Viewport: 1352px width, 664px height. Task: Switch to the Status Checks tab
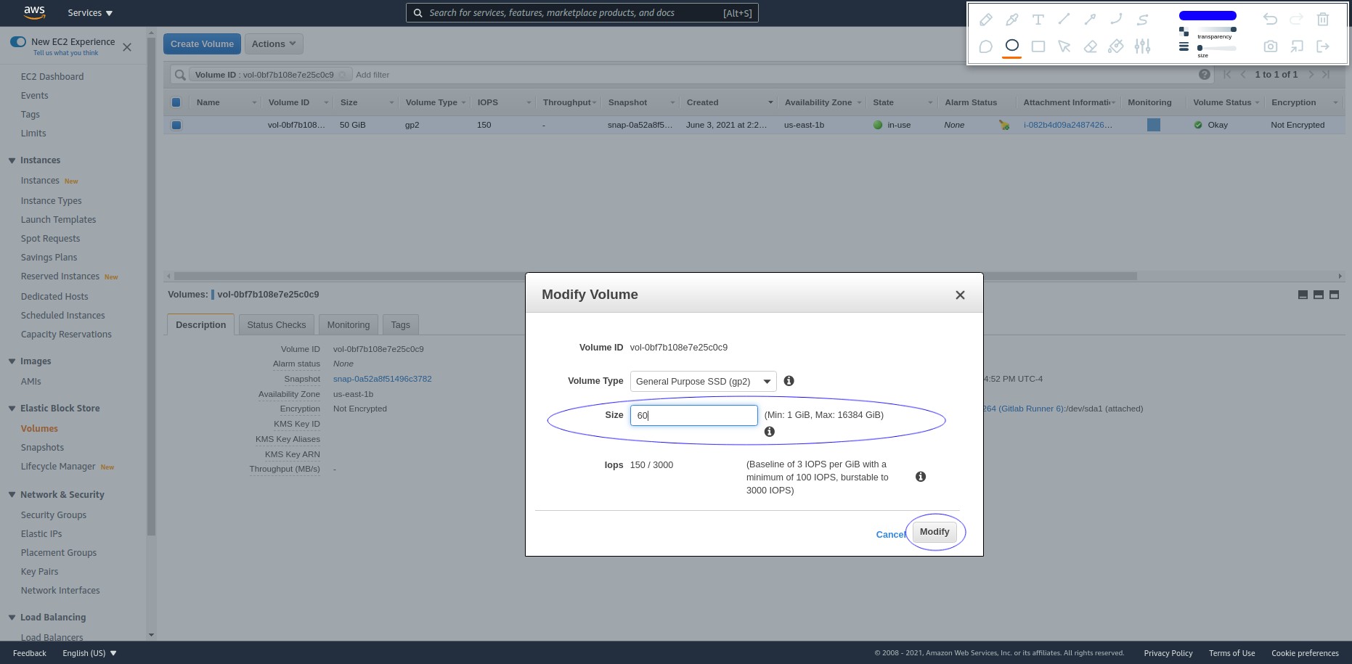pos(276,324)
